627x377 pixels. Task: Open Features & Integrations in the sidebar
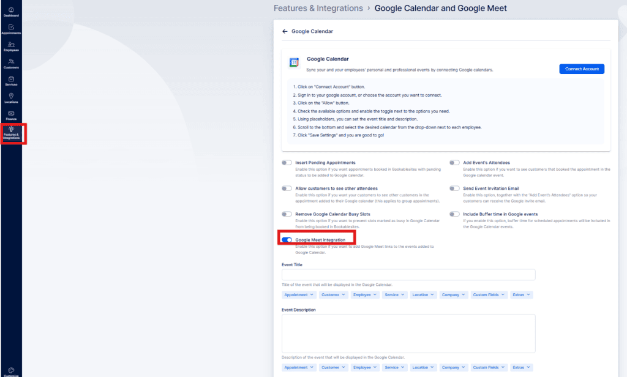tap(11, 133)
